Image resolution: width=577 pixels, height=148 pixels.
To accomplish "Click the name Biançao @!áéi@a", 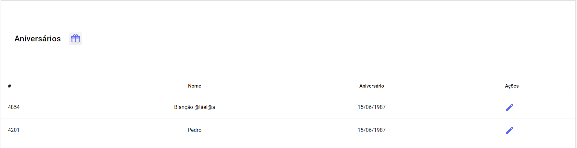I will (x=195, y=107).
